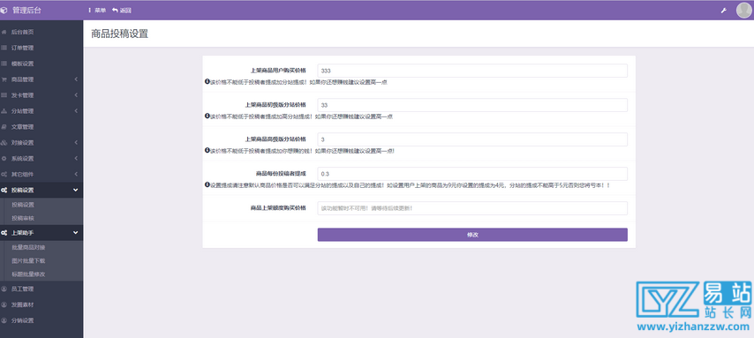Image resolution: width=754 pixels, height=338 pixels.
Task: Focus the 商品每份投稿者提成 input showing 0.3
Action: [x=472, y=174]
